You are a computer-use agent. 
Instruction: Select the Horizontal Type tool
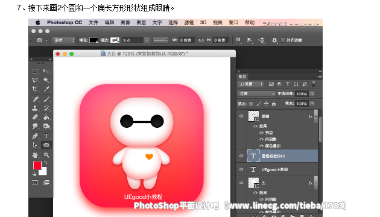tap(46, 136)
